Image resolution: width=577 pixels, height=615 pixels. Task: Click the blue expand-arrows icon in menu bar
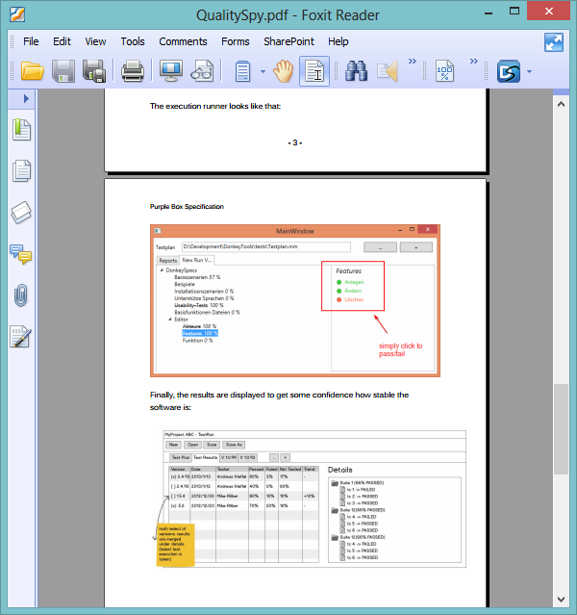point(554,42)
